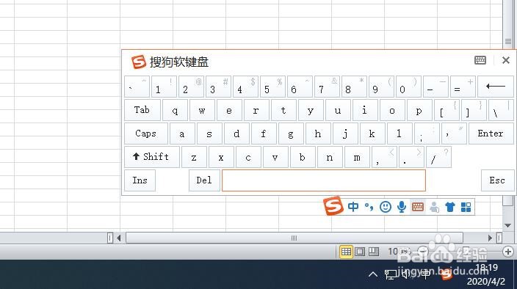This screenshot has height=289, width=517.
Task: Click the d key
Action: click(x=236, y=133)
